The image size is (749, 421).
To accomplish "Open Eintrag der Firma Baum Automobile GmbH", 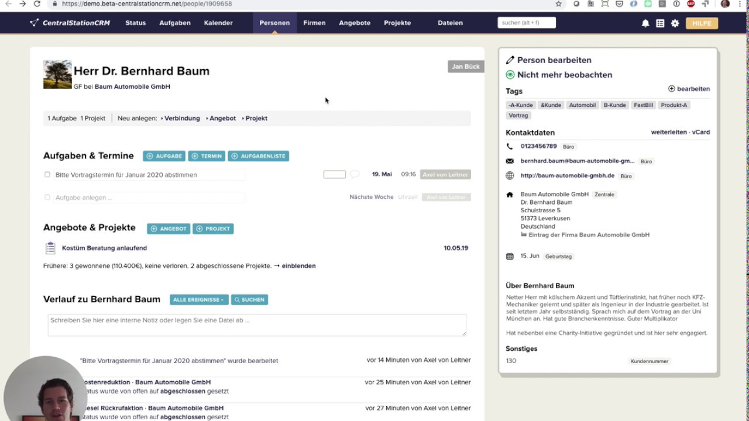I will (x=589, y=234).
